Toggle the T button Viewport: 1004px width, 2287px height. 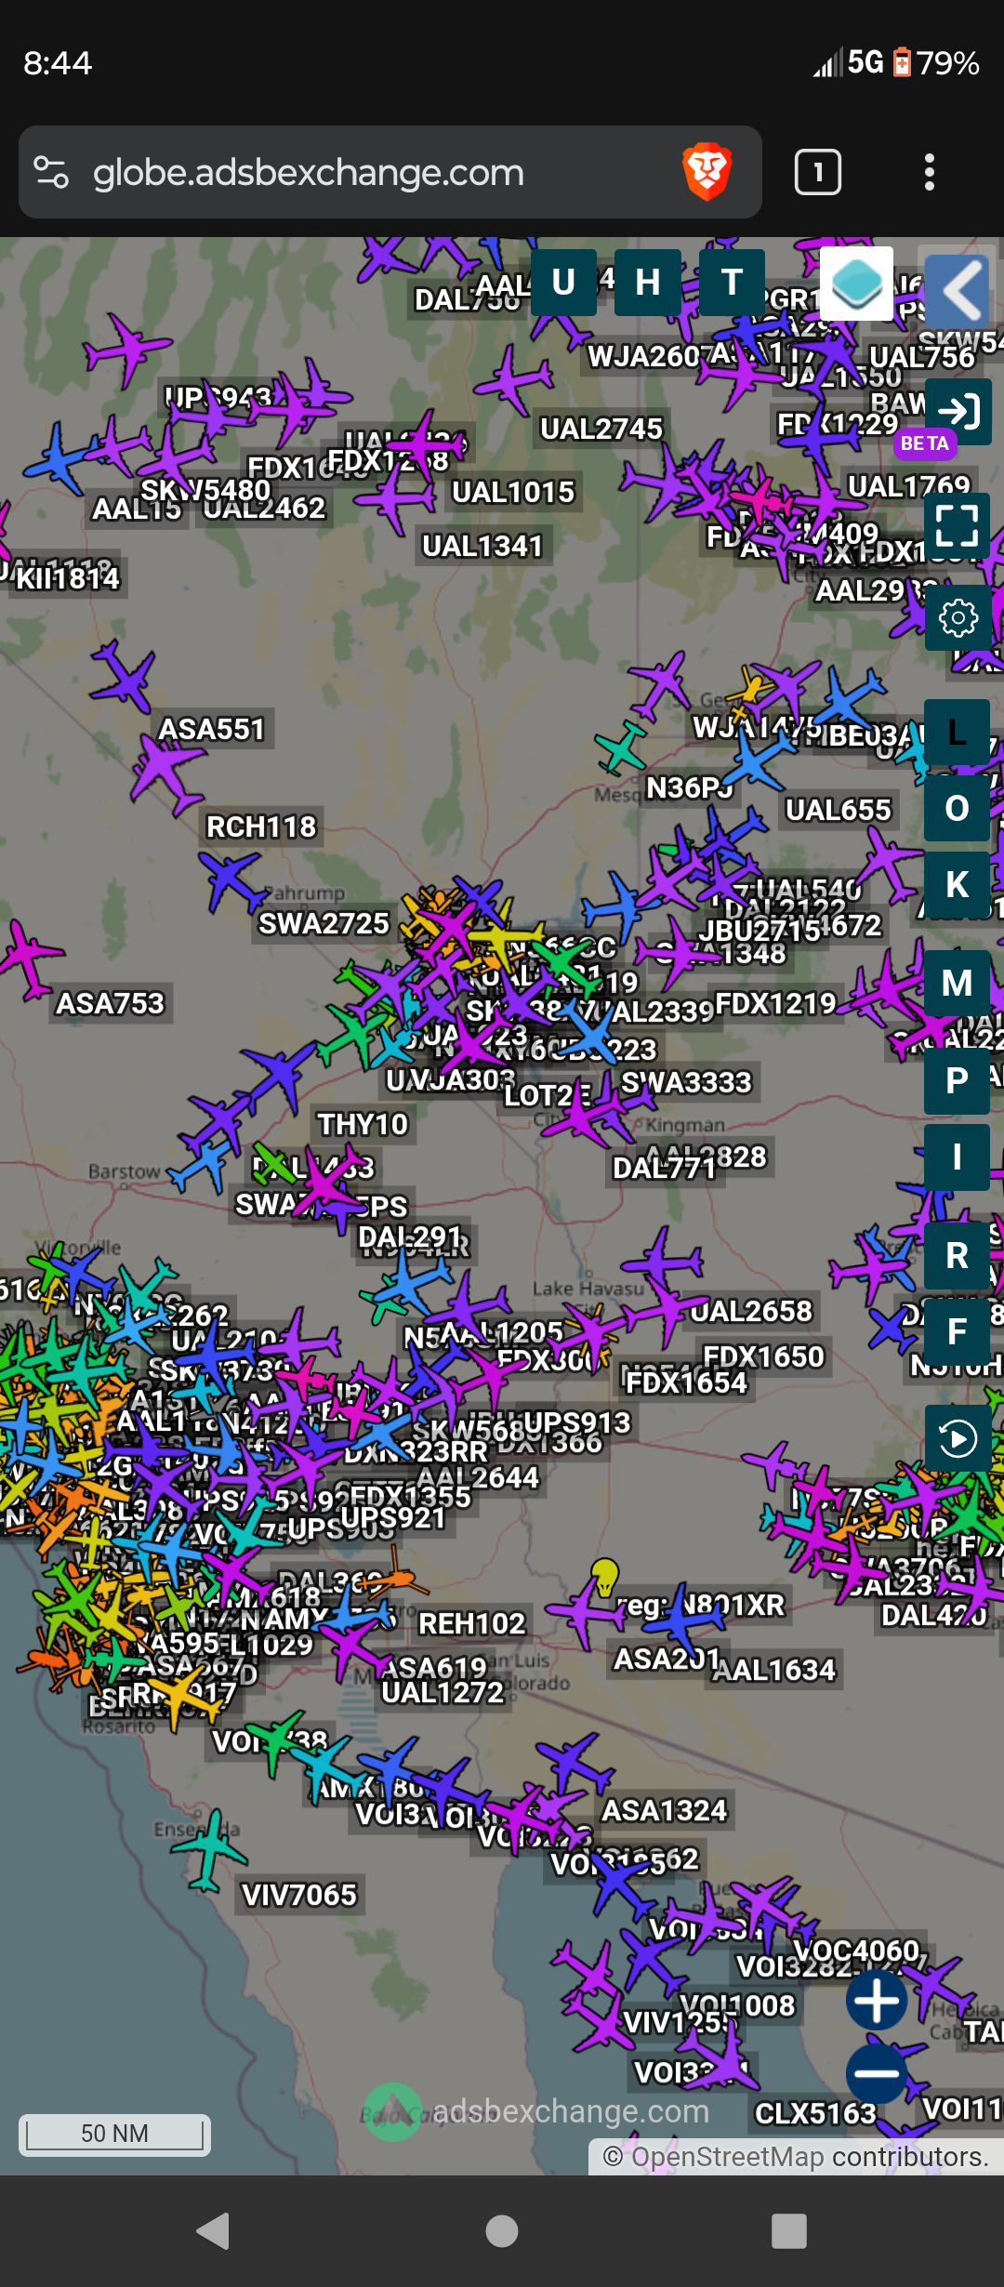pos(732,282)
